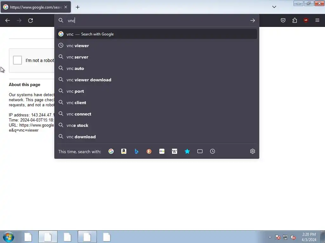
Task: Search open tabs with the tab icon
Action: [x=200, y=151]
